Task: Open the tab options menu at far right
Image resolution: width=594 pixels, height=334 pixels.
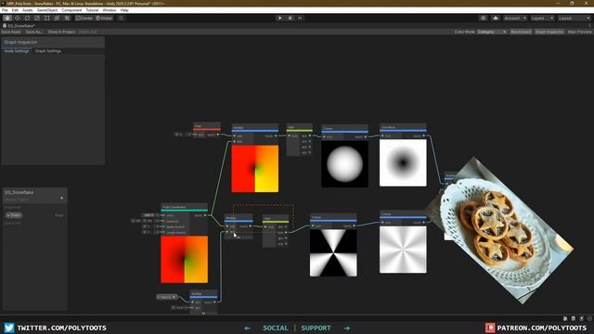Action: [590, 26]
